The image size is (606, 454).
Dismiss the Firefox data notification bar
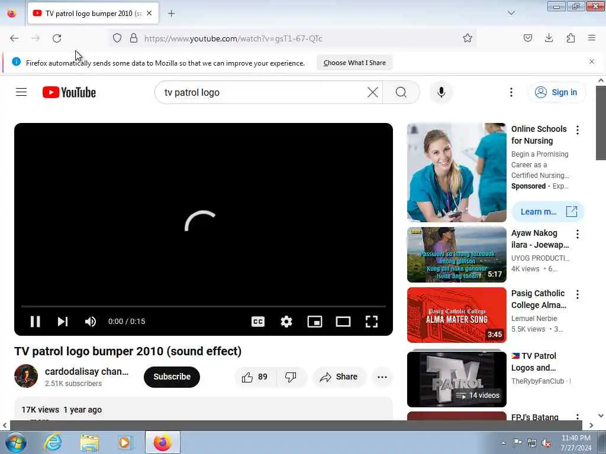click(x=592, y=61)
